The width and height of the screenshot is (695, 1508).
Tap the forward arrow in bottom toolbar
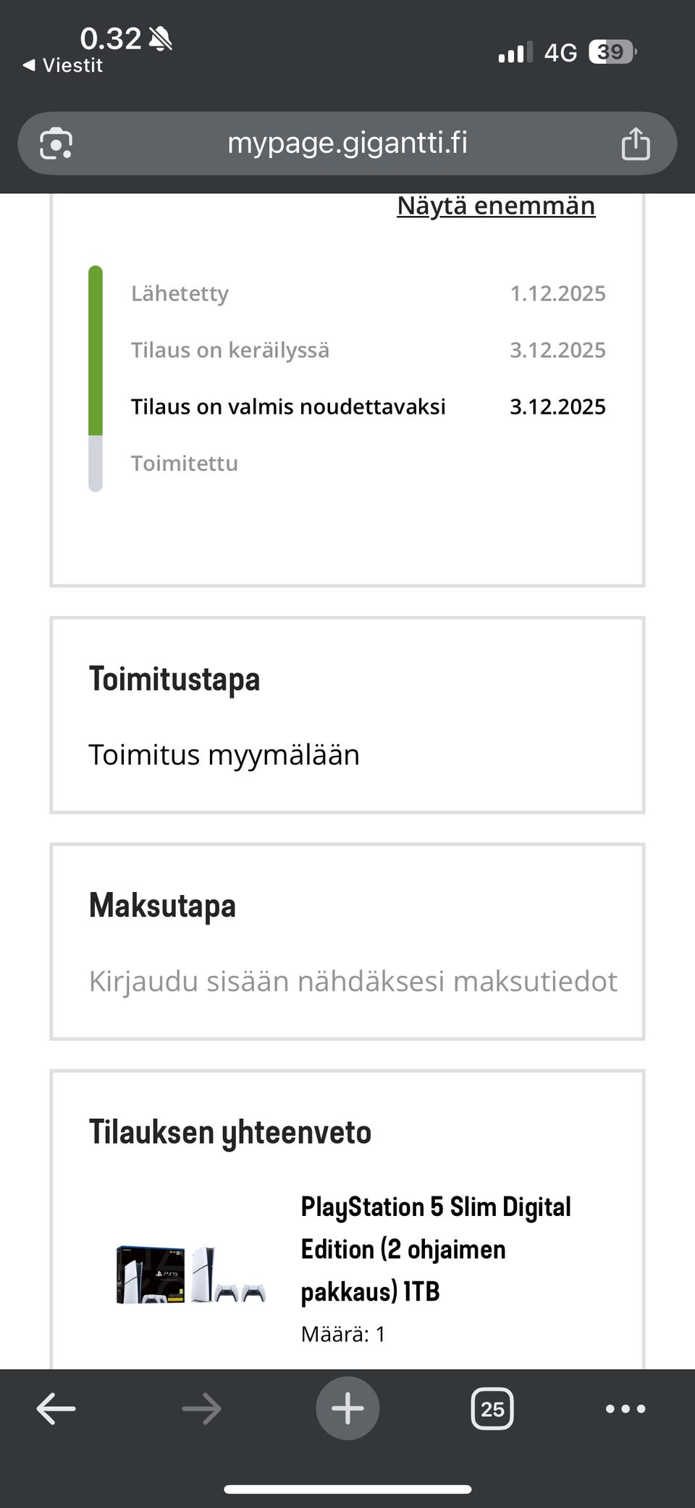[x=201, y=1409]
